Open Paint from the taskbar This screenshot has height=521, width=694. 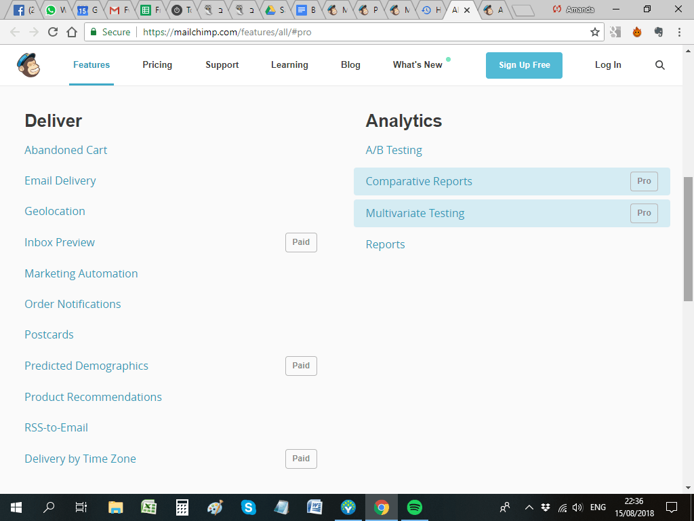215,507
